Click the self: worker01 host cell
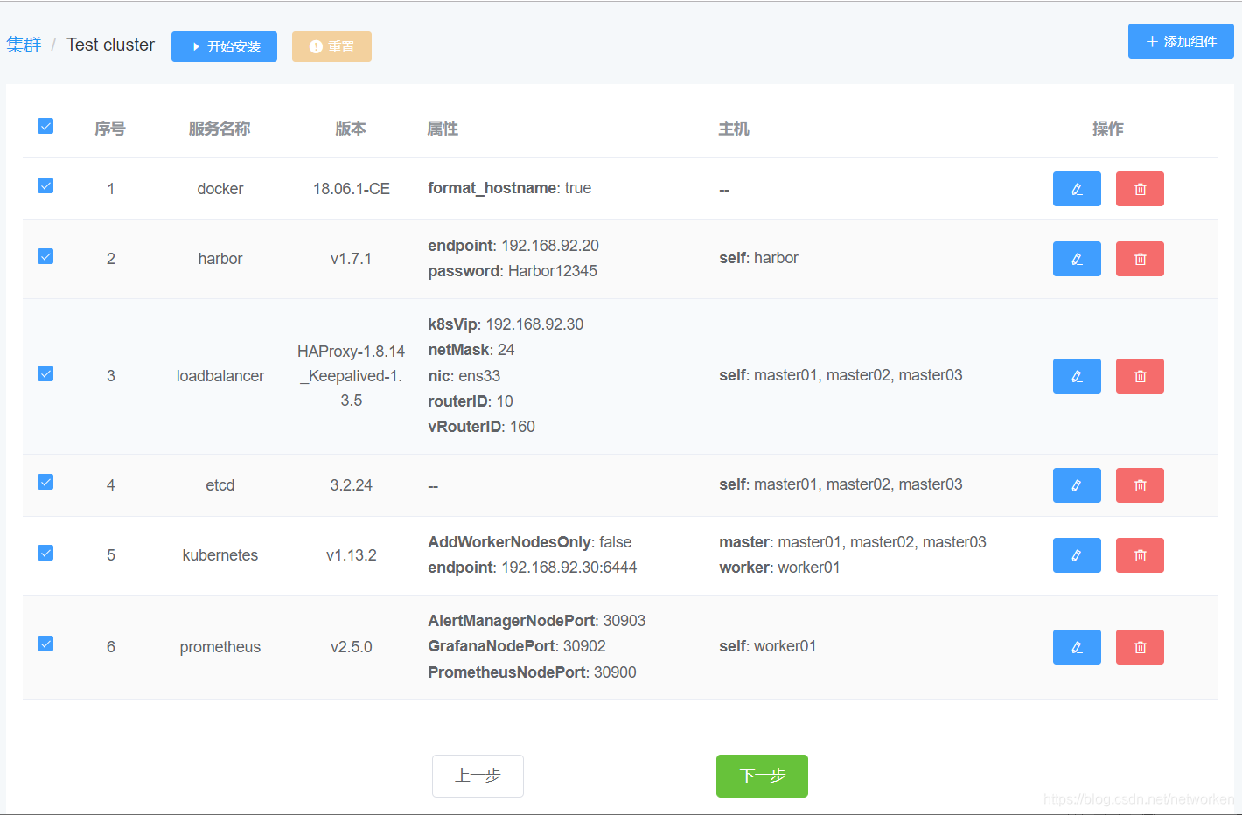The width and height of the screenshot is (1242, 815). coord(768,646)
